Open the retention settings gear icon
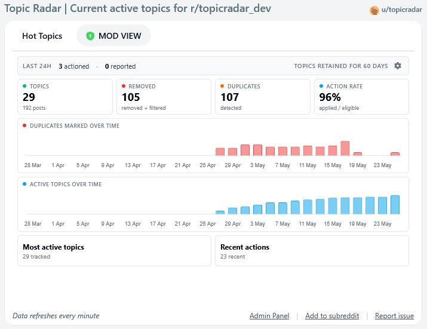427x329 pixels. click(398, 66)
